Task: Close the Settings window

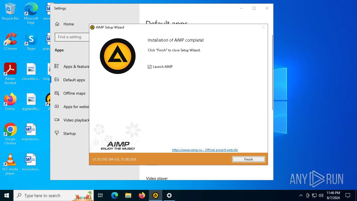Action: pyautogui.click(x=267, y=8)
